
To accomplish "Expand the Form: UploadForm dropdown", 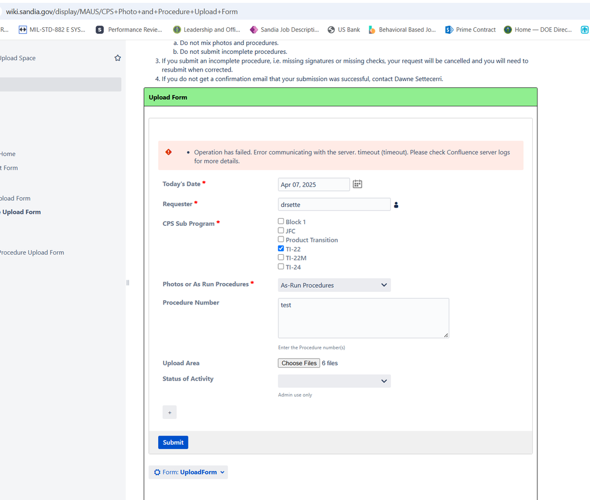I will pyautogui.click(x=188, y=472).
